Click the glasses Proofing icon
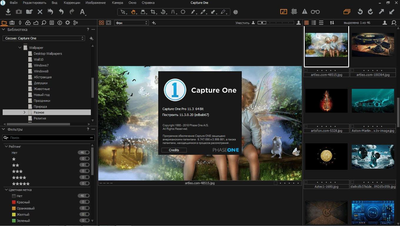 [x=315, y=12]
